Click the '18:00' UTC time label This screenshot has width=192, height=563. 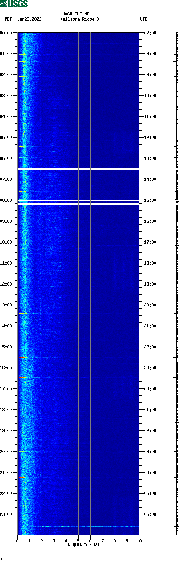[150, 263]
